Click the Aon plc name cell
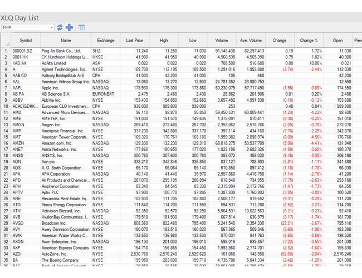 pos(66,162)
